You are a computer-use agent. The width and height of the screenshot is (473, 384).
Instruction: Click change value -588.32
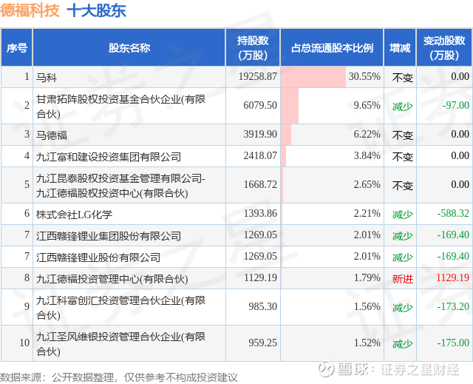tap(453, 213)
